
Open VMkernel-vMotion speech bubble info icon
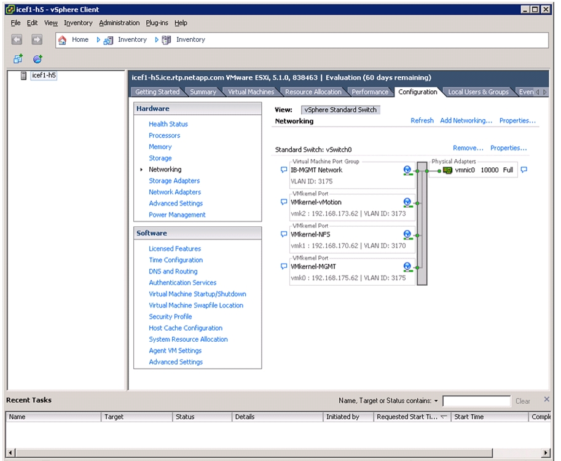(284, 202)
